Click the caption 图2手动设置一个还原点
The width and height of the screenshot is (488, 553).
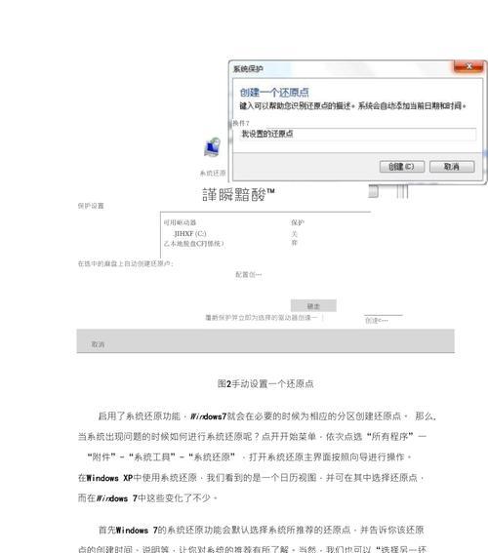pos(265,383)
